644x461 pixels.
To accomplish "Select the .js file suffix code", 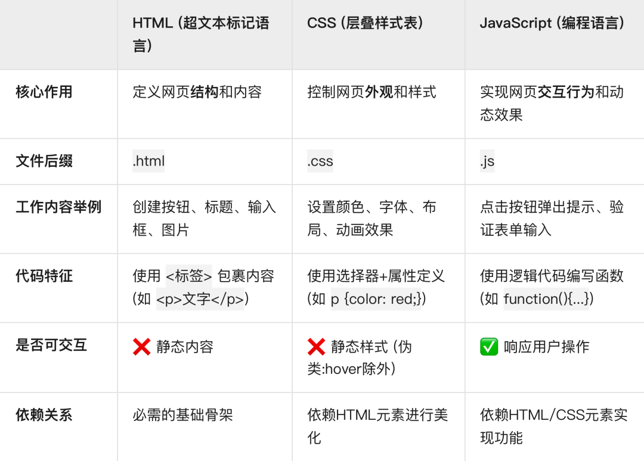I will (x=487, y=161).
